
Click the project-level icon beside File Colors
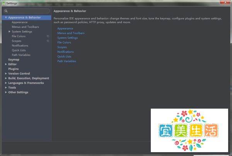48,36
